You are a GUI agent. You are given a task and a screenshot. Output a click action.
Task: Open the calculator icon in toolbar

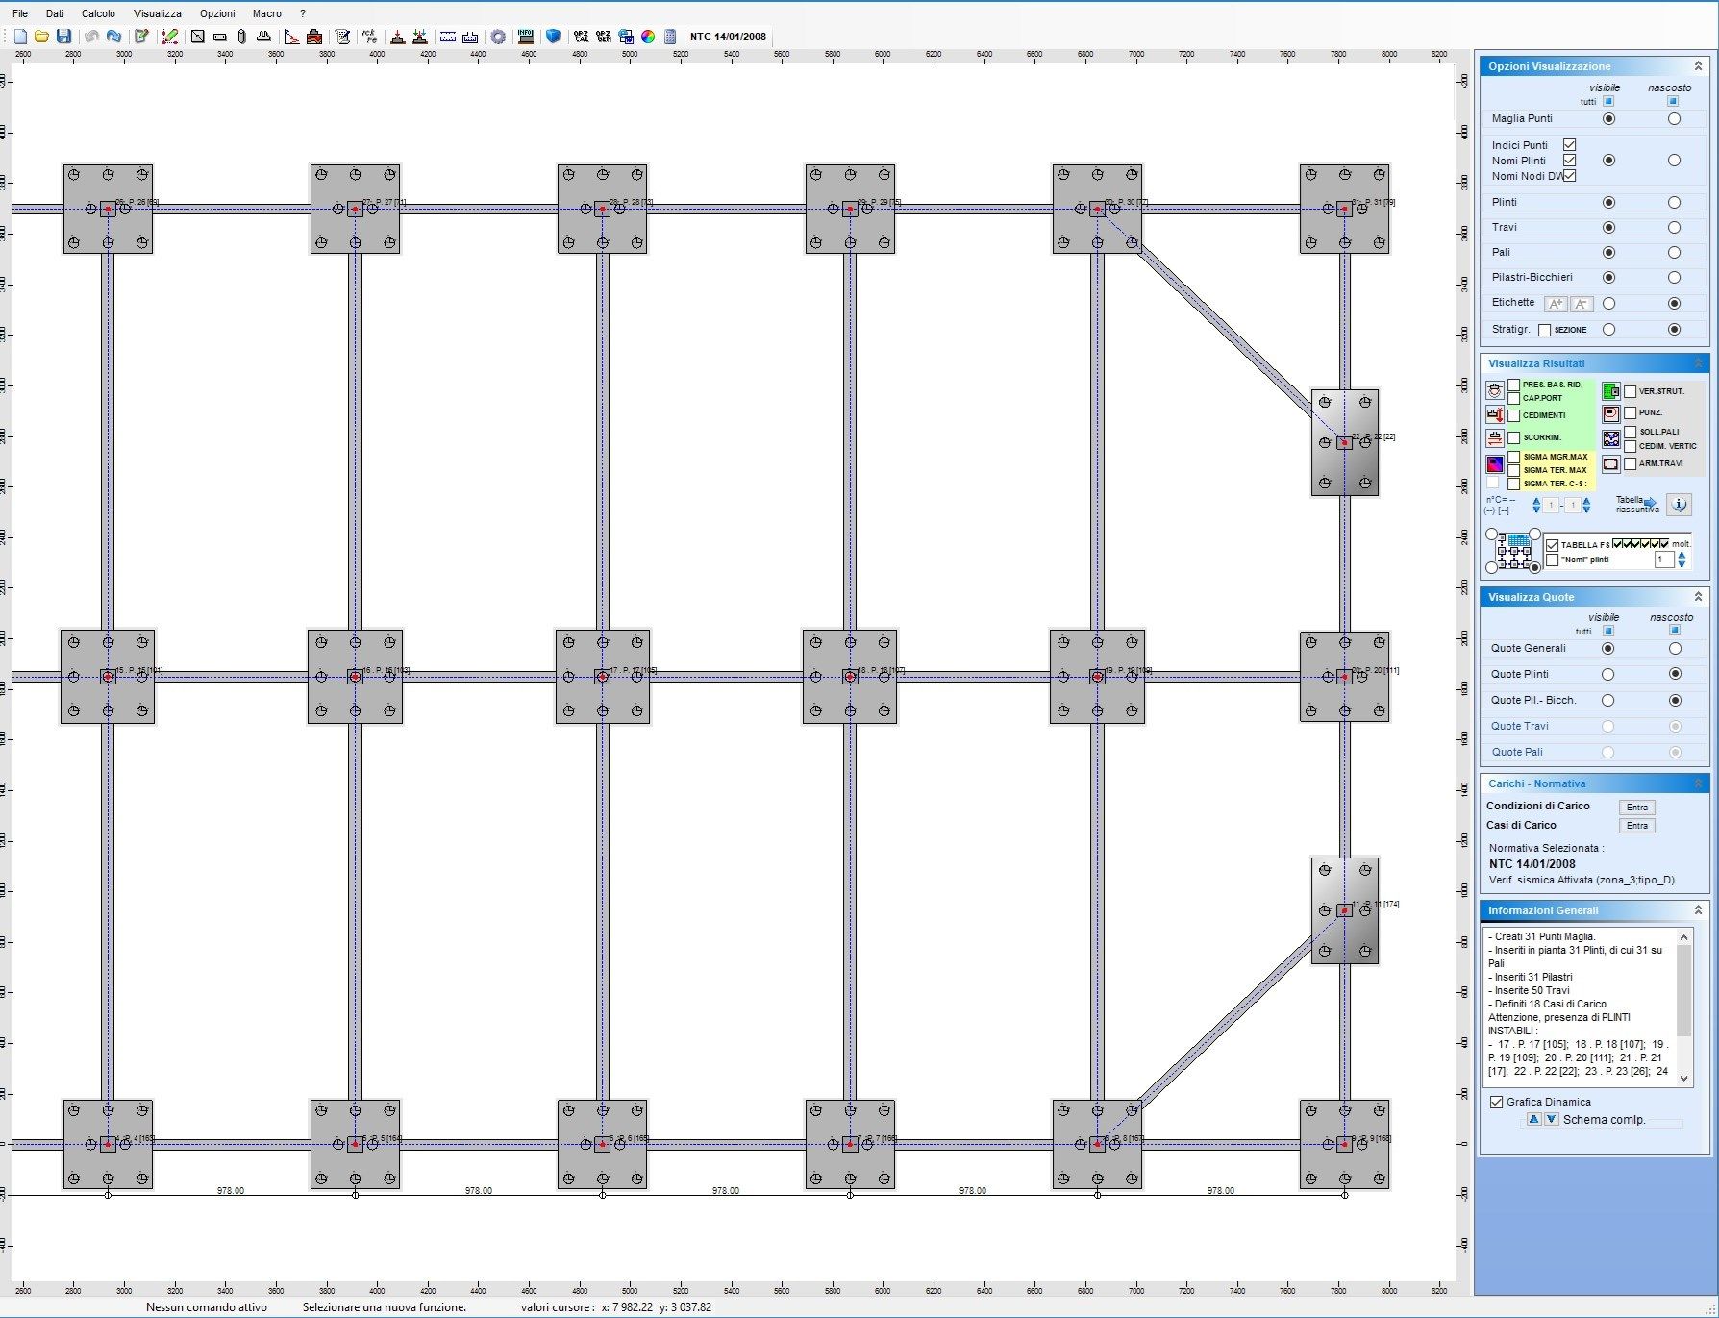[670, 37]
